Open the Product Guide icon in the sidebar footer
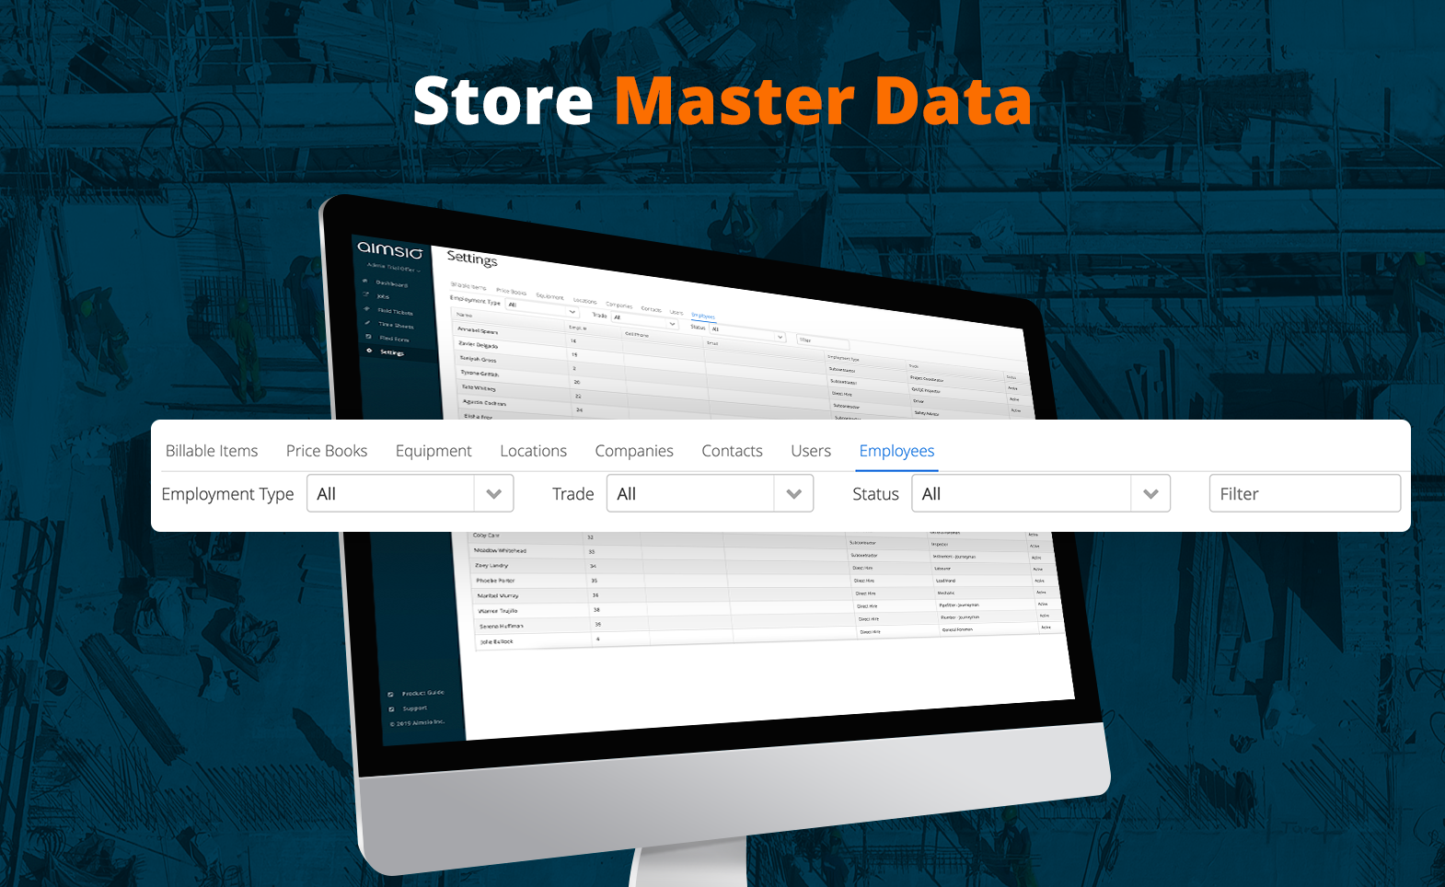Image resolution: width=1445 pixels, height=887 pixels. coord(390,695)
